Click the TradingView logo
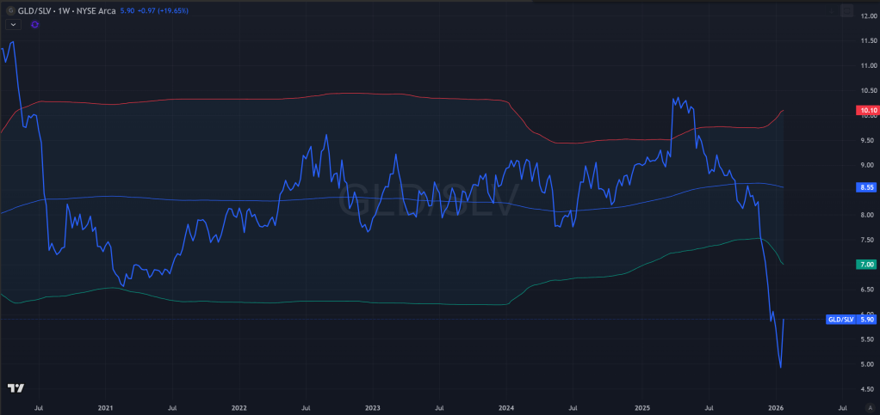The height and width of the screenshot is (415, 880). coord(15,388)
